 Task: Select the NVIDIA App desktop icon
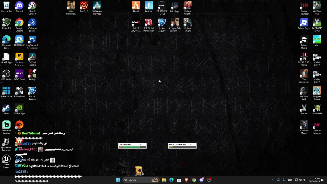point(19,109)
